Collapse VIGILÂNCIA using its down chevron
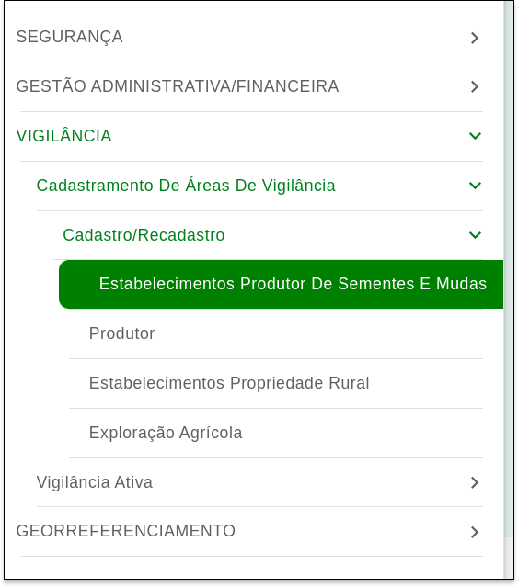Viewport: 518px width, 587px height. (475, 136)
